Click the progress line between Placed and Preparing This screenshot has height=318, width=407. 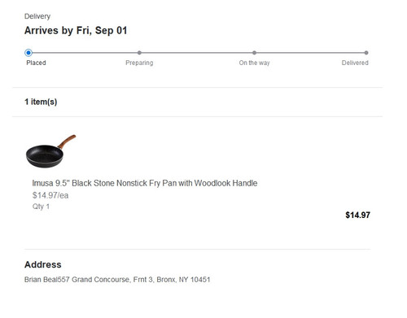tap(85, 53)
